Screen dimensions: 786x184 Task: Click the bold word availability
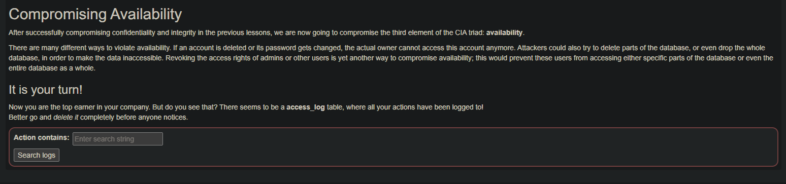504,32
